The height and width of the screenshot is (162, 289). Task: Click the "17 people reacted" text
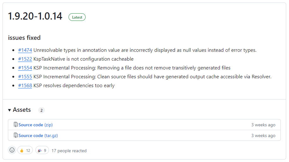point(69,151)
